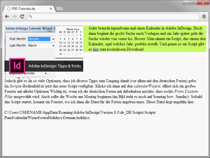This screenshot has width=210, height=158.
Task: Minimize the browser window
Action: (186, 3)
